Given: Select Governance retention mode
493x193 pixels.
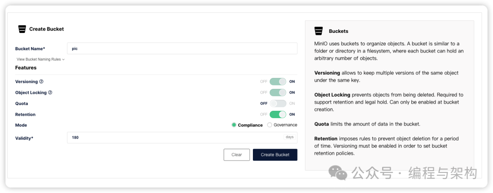Looking at the screenshot, I should tap(270, 125).
